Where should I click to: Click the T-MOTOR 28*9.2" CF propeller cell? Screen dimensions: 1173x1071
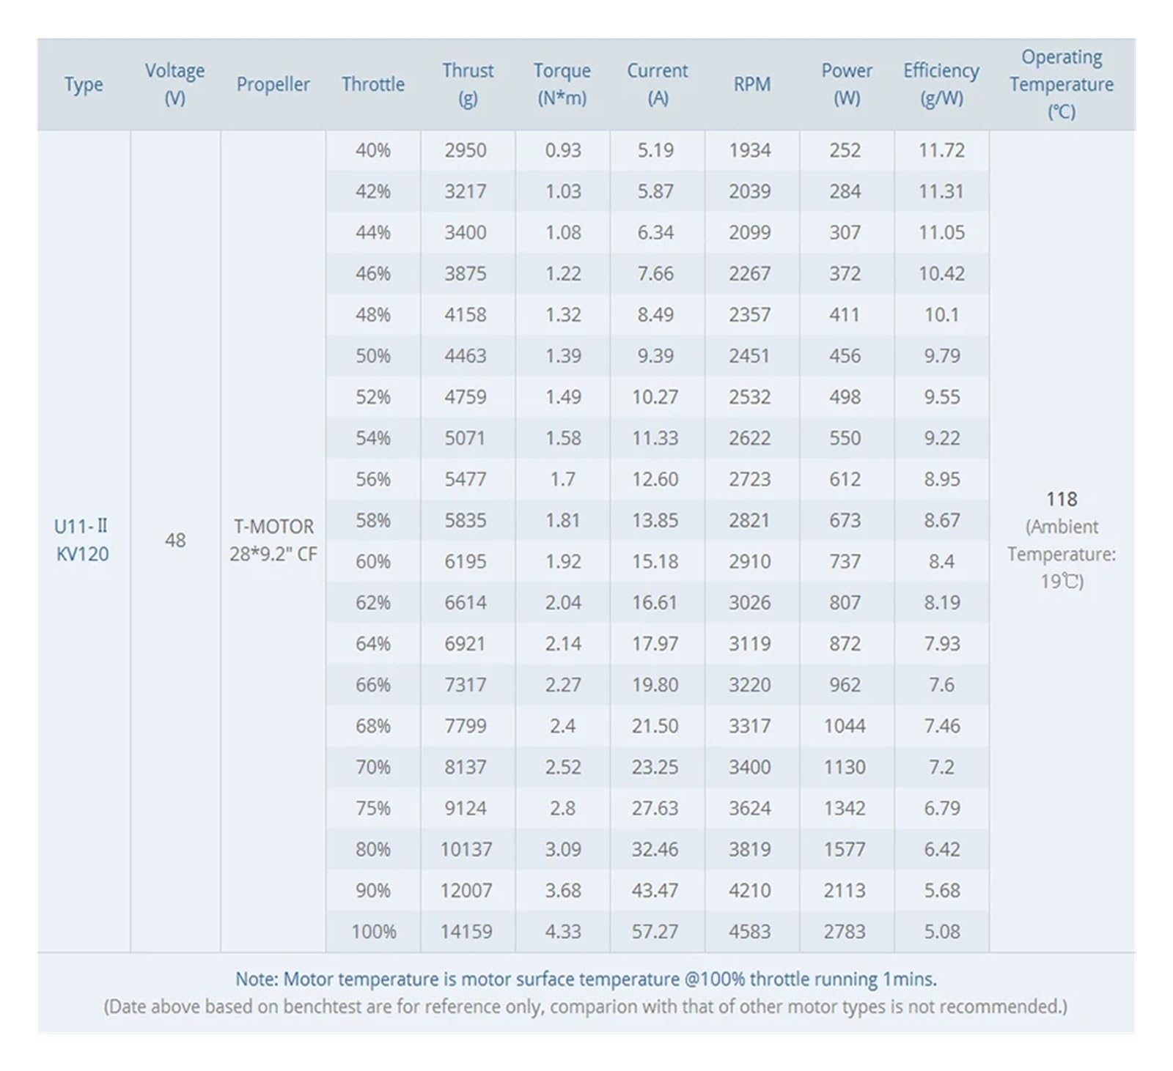[273, 540]
